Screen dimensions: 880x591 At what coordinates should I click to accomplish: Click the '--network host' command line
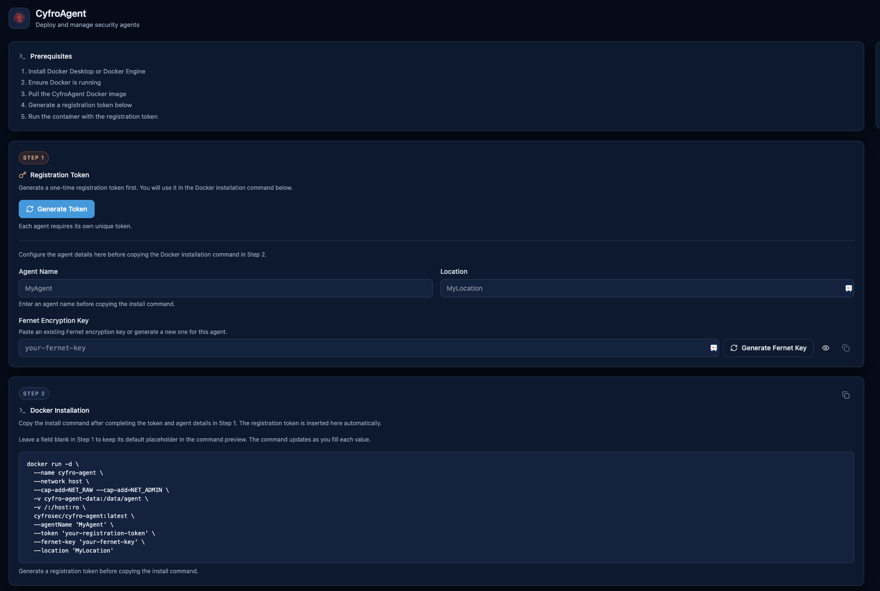[61, 481]
